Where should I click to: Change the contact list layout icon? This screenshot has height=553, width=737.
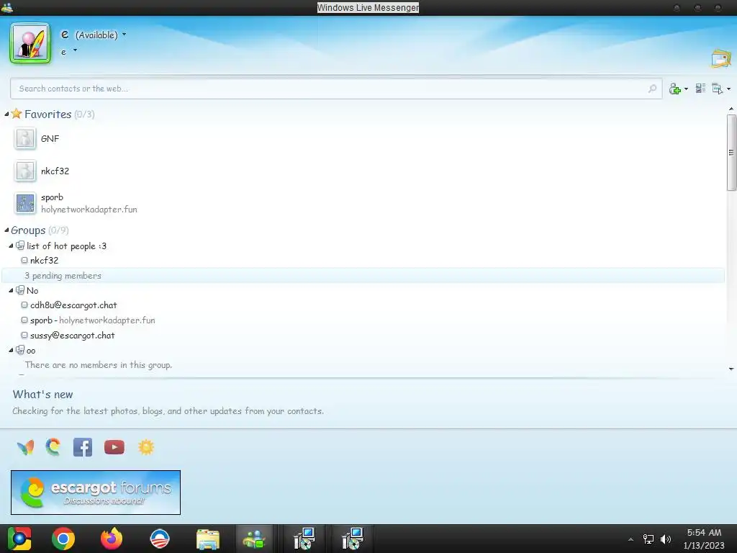(700, 88)
